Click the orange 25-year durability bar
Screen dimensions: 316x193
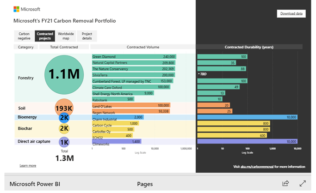coord(215,111)
